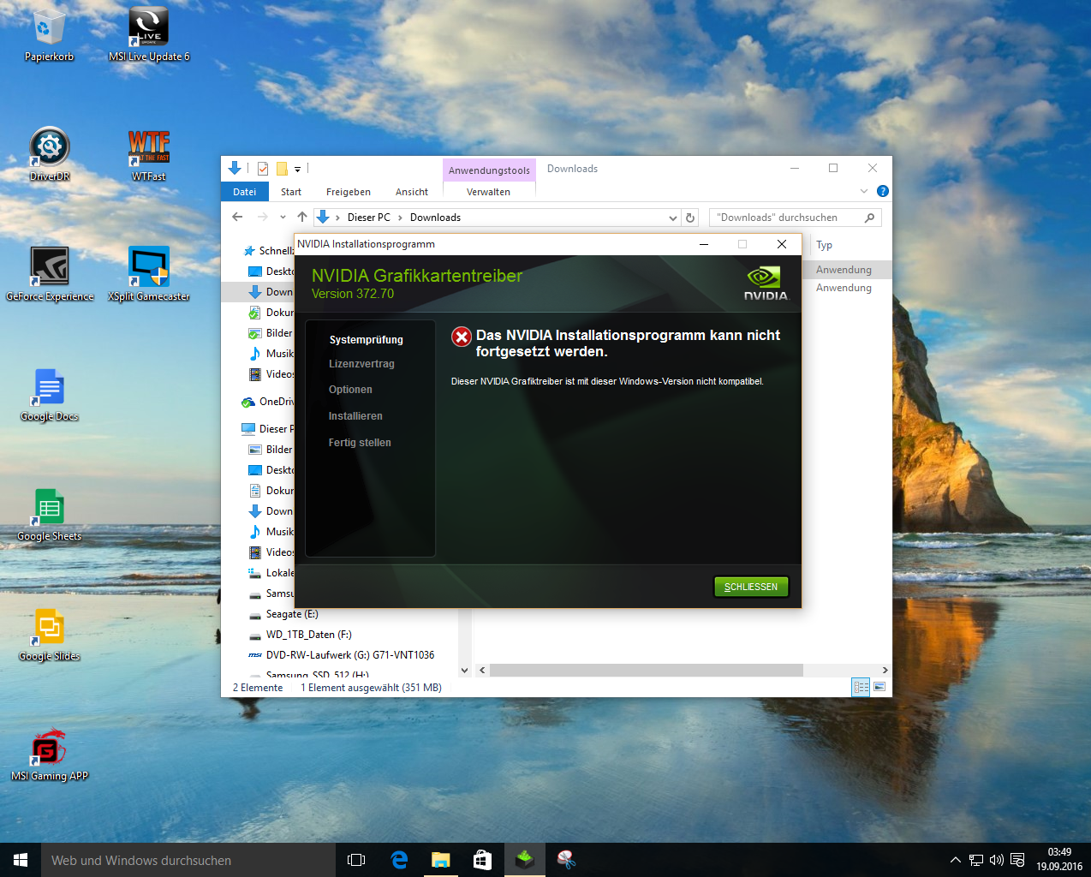Select Lizenzvertrag step in NVIDIA installer
This screenshot has width=1091, height=877.
(361, 364)
